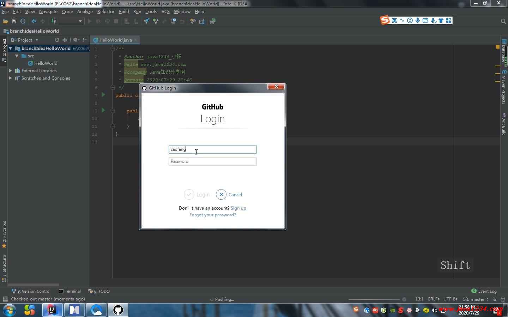Click the Save All toolbar icon
This screenshot has width=508, height=317.
coord(14,21)
